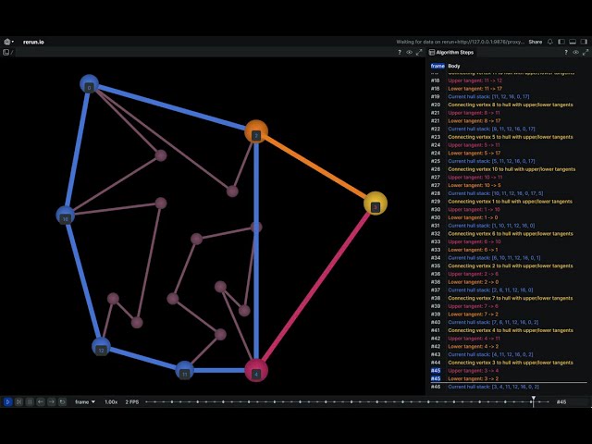This screenshot has height=444, width=592.
Task: Open the frame timeline dropdown
Action: tap(85, 402)
